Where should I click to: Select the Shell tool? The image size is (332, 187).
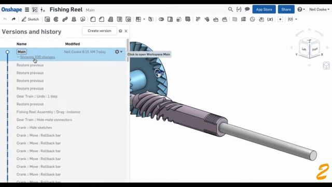[x=119, y=19]
